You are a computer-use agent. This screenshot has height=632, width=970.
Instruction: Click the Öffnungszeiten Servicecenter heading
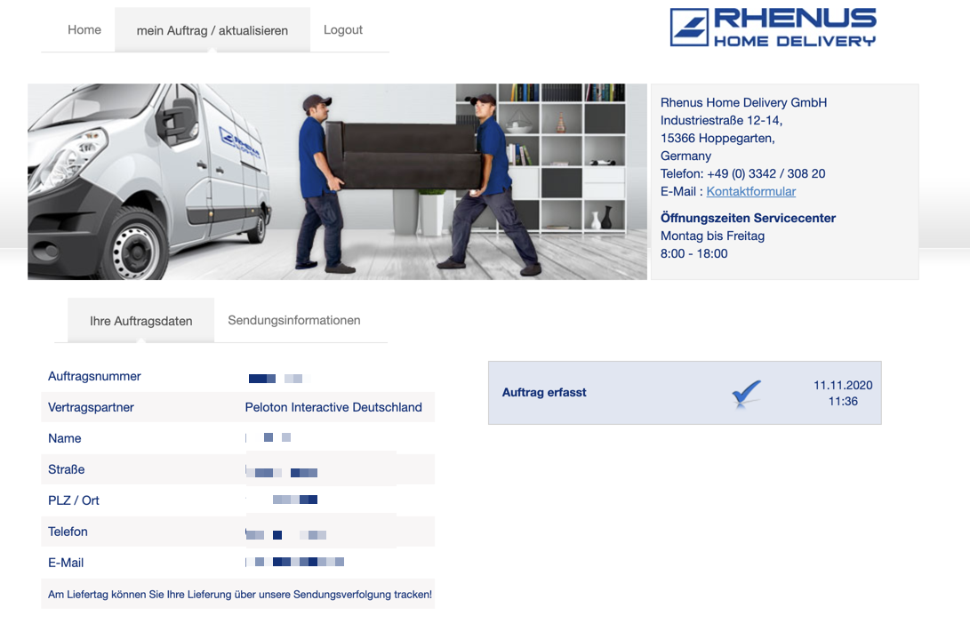pos(748,218)
